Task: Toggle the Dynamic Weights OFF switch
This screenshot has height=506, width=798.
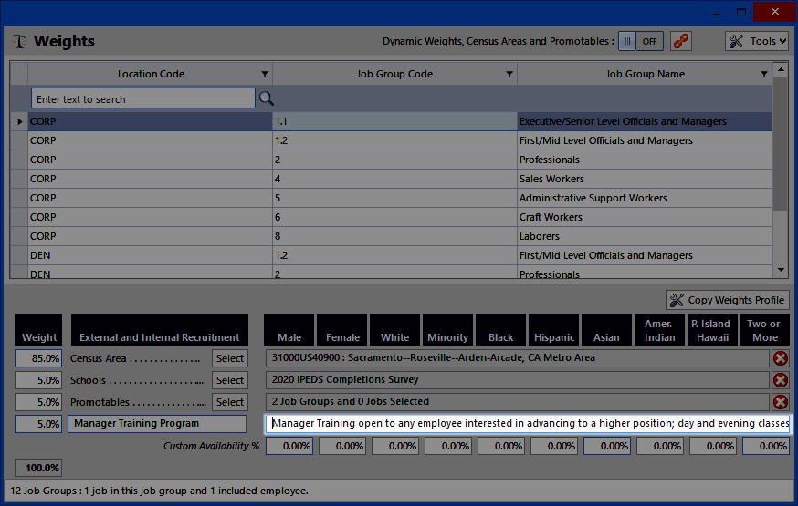Action: pos(639,41)
